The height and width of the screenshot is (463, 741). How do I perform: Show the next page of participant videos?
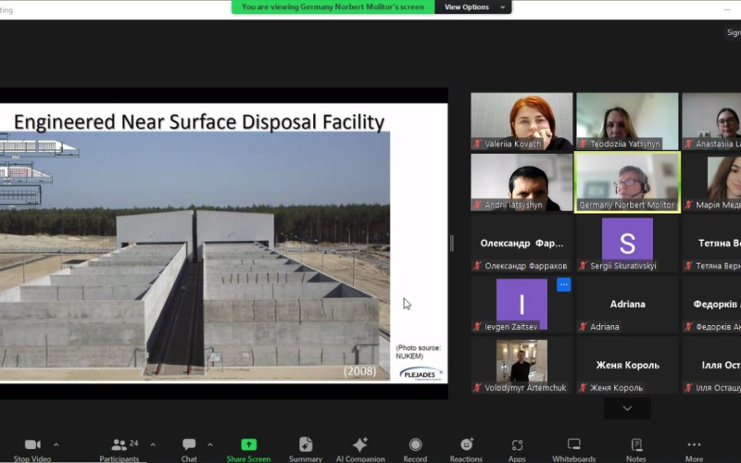pos(627,408)
